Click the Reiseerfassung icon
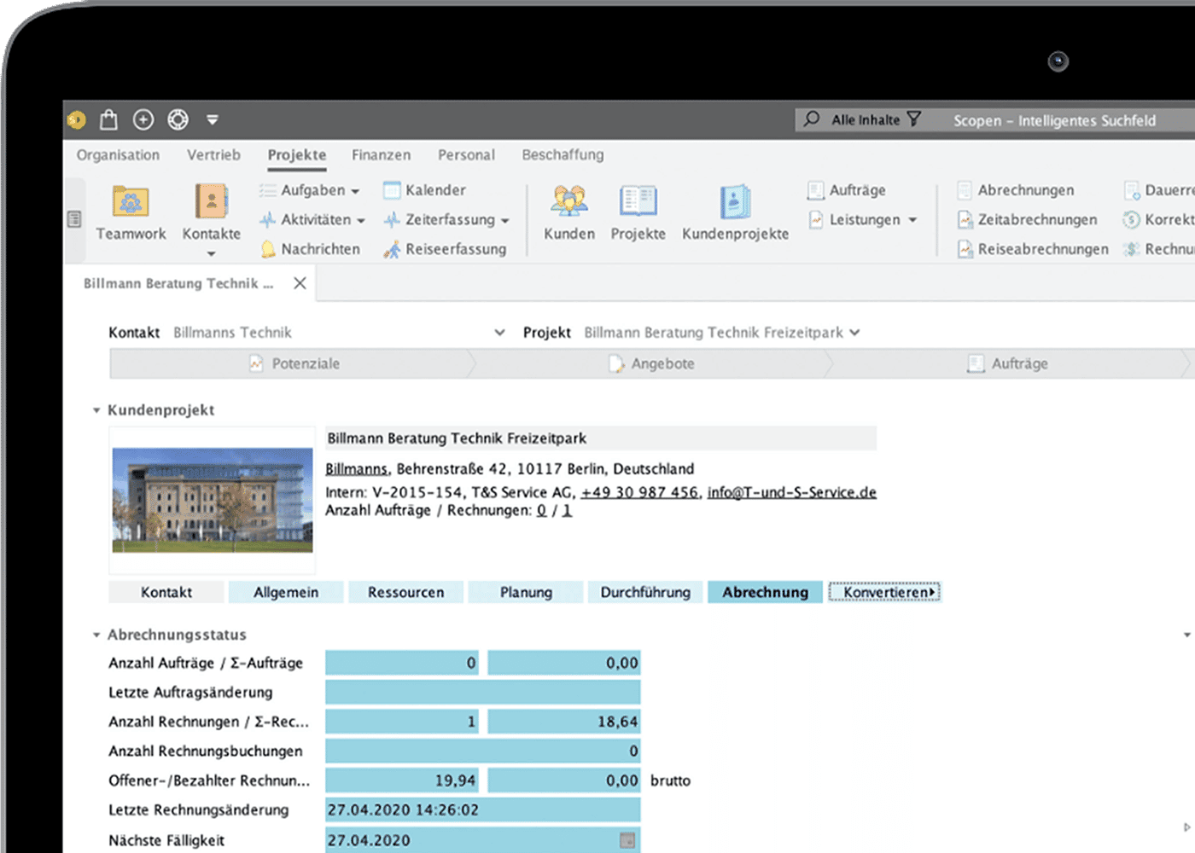The image size is (1195, 853). [392, 249]
